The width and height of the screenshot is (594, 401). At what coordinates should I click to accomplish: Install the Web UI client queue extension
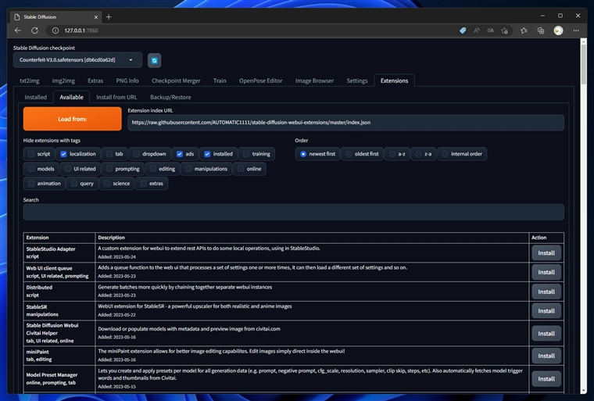pos(546,272)
